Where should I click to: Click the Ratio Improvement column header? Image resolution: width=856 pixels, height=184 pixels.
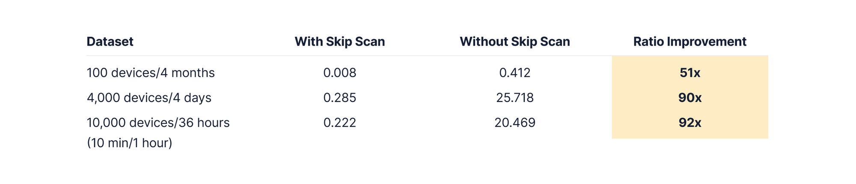point(690,41)
